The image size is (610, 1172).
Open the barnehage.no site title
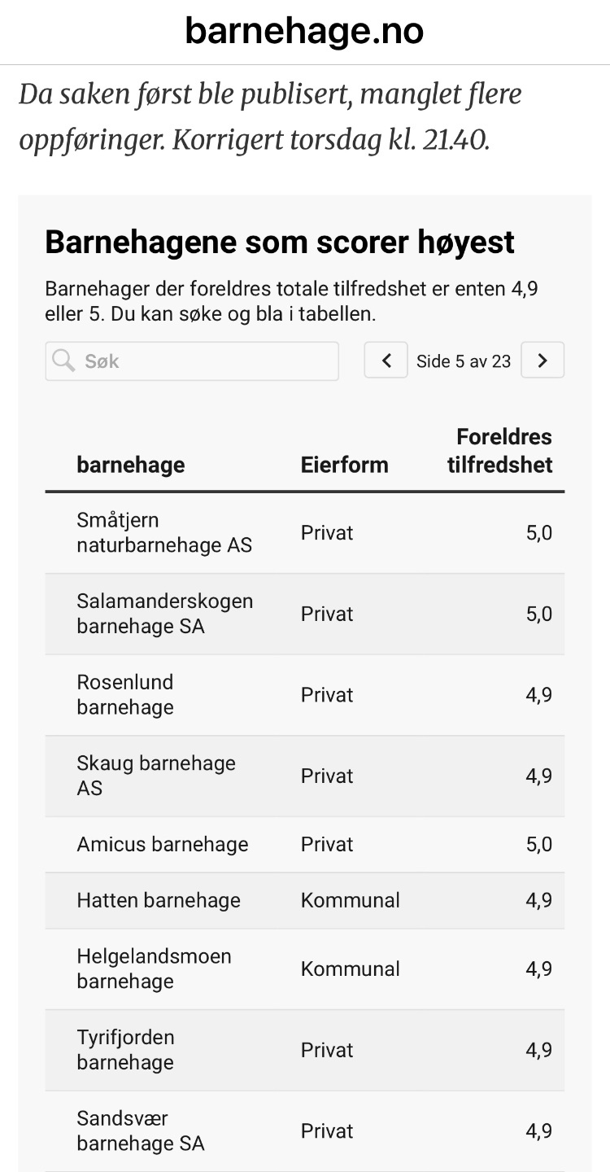(304, 32)
